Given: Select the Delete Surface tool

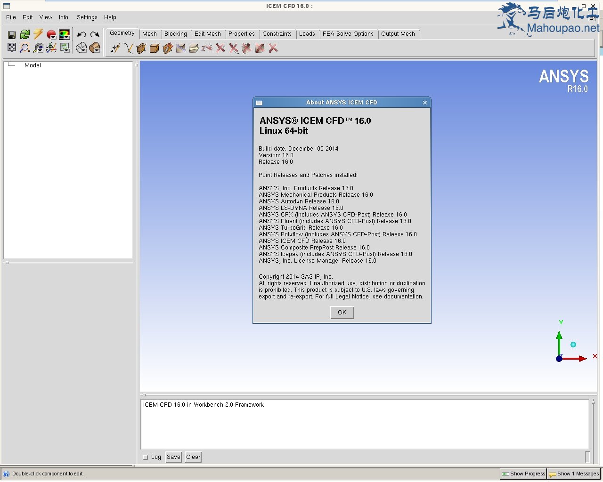Looking at the screenshot, I should pos(247,48).
